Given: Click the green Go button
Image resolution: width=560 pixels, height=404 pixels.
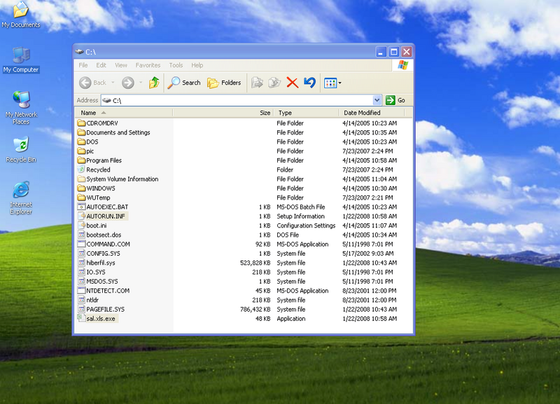Looking at the screenshot, I should [x=395, y=100].
